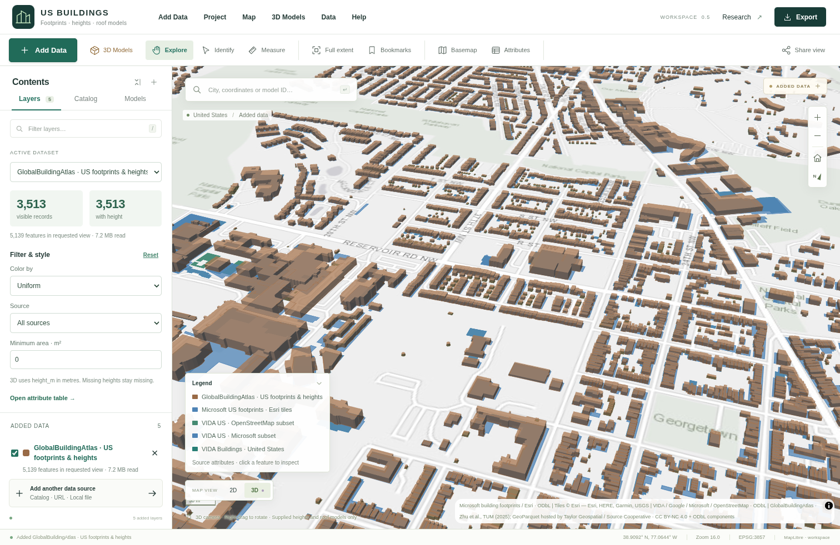Remove the GlobalBuildingAtlas added layer

tap(155, 453)
